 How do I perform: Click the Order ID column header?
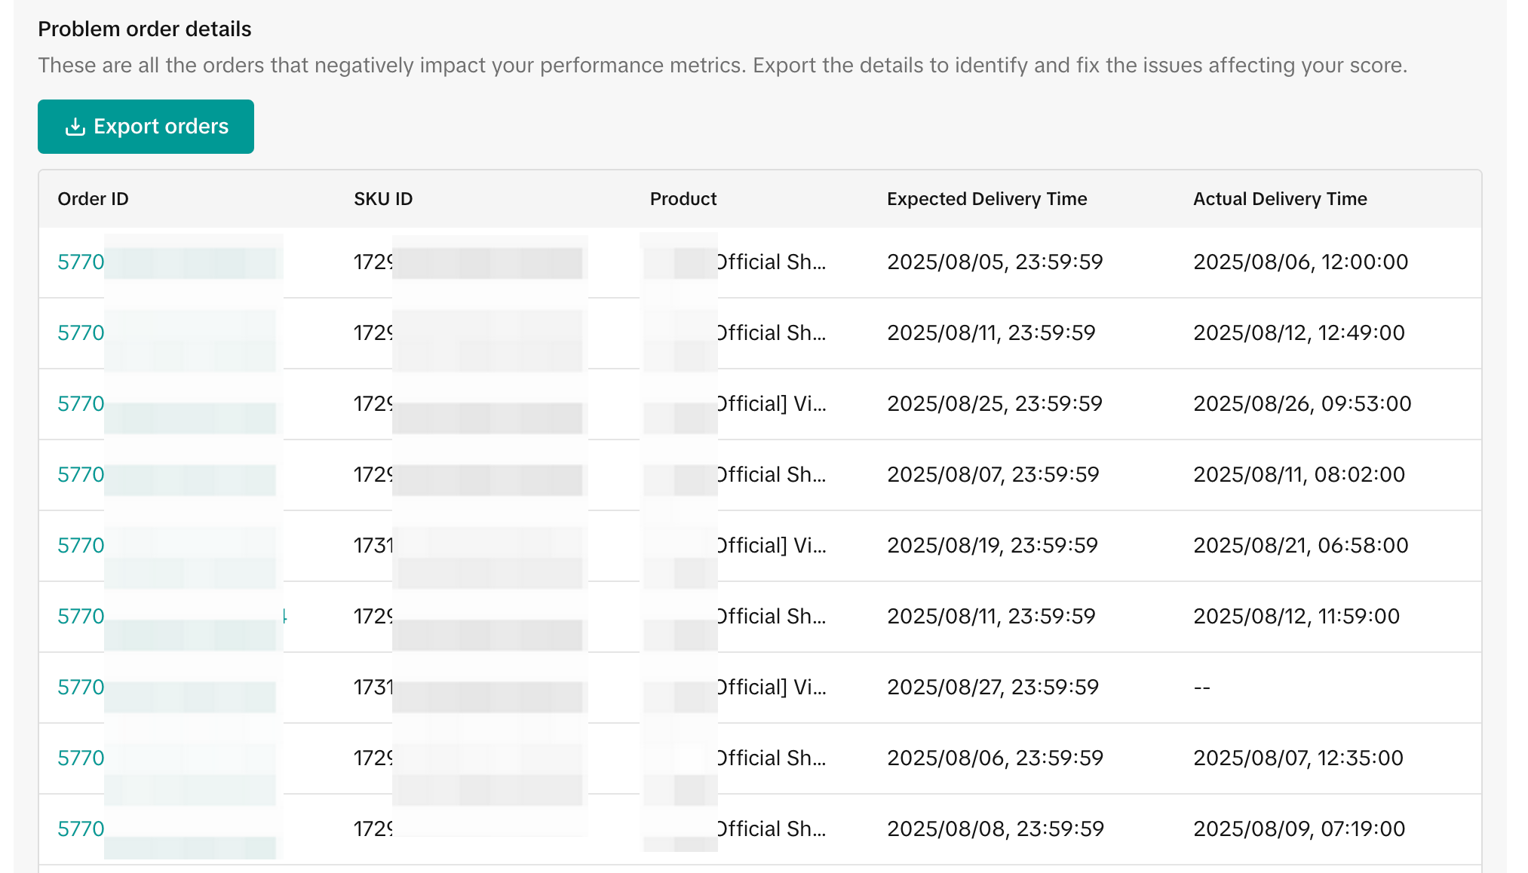pos(93,199)
